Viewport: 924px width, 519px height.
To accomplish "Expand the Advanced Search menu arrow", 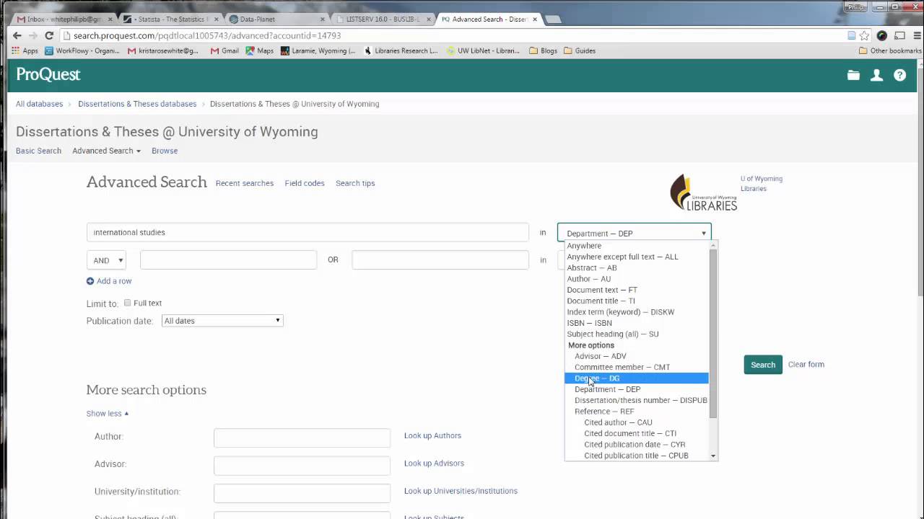I will pyautogui.click(x=139, y=151).
